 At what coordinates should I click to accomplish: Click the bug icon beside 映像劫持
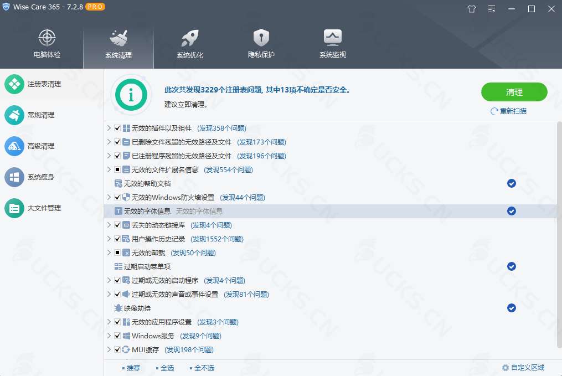click(x=118, y=308)
